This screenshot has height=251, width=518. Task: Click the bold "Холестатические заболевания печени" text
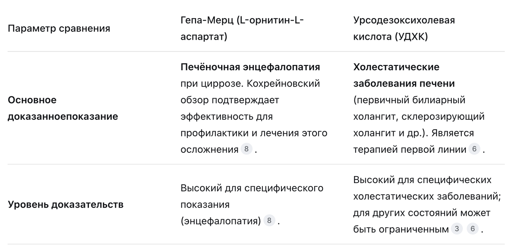(x=404, y=75)
